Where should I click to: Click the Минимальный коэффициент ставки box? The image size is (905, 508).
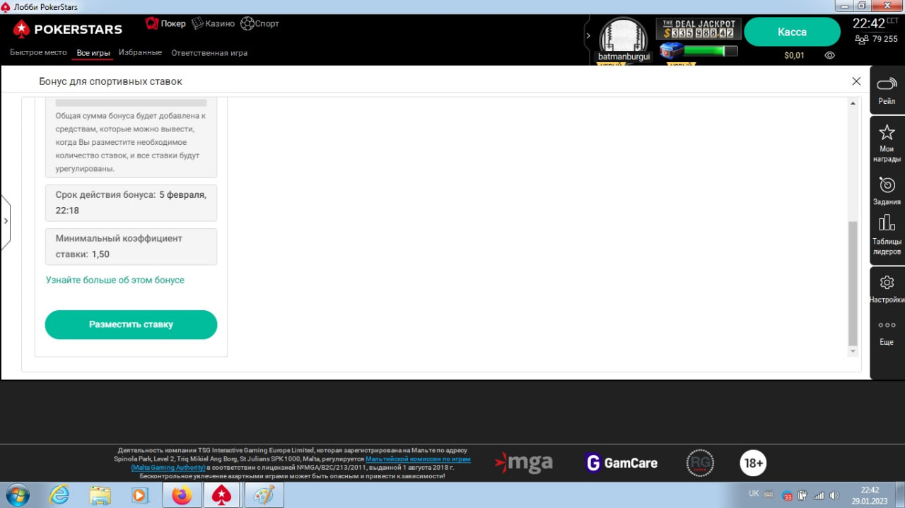tap(131, 247)
